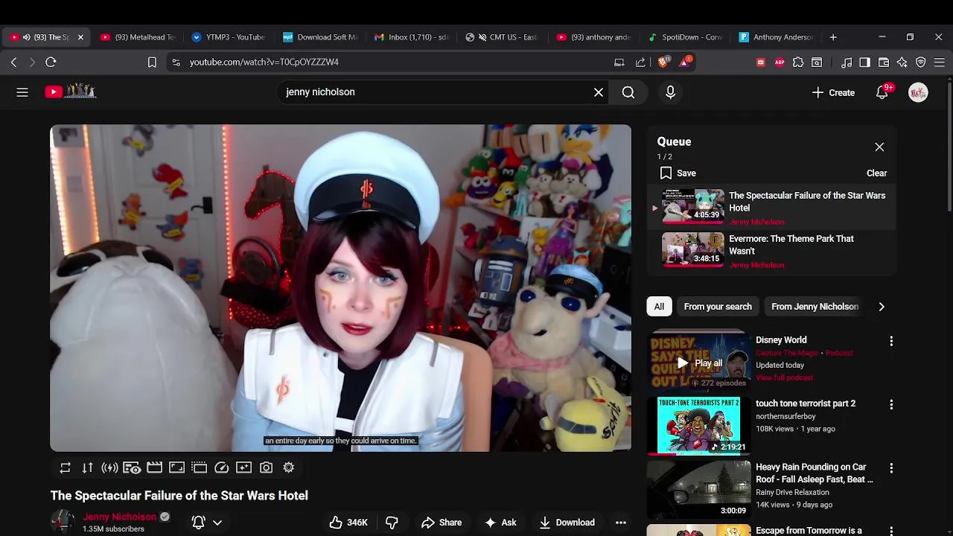
Task: Open options menu for Disney World podcast
Action: point(891,341)
